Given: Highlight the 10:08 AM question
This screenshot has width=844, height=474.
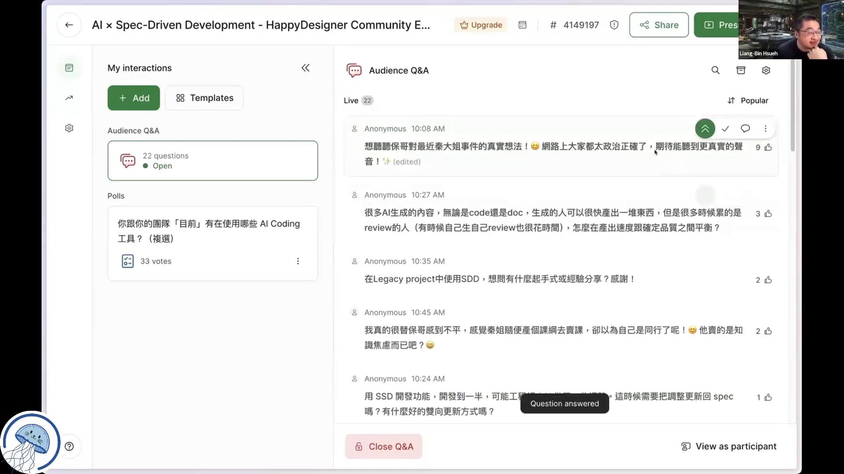Looking at the screenshot, I should pyautogui.click(x=705, y=129).
